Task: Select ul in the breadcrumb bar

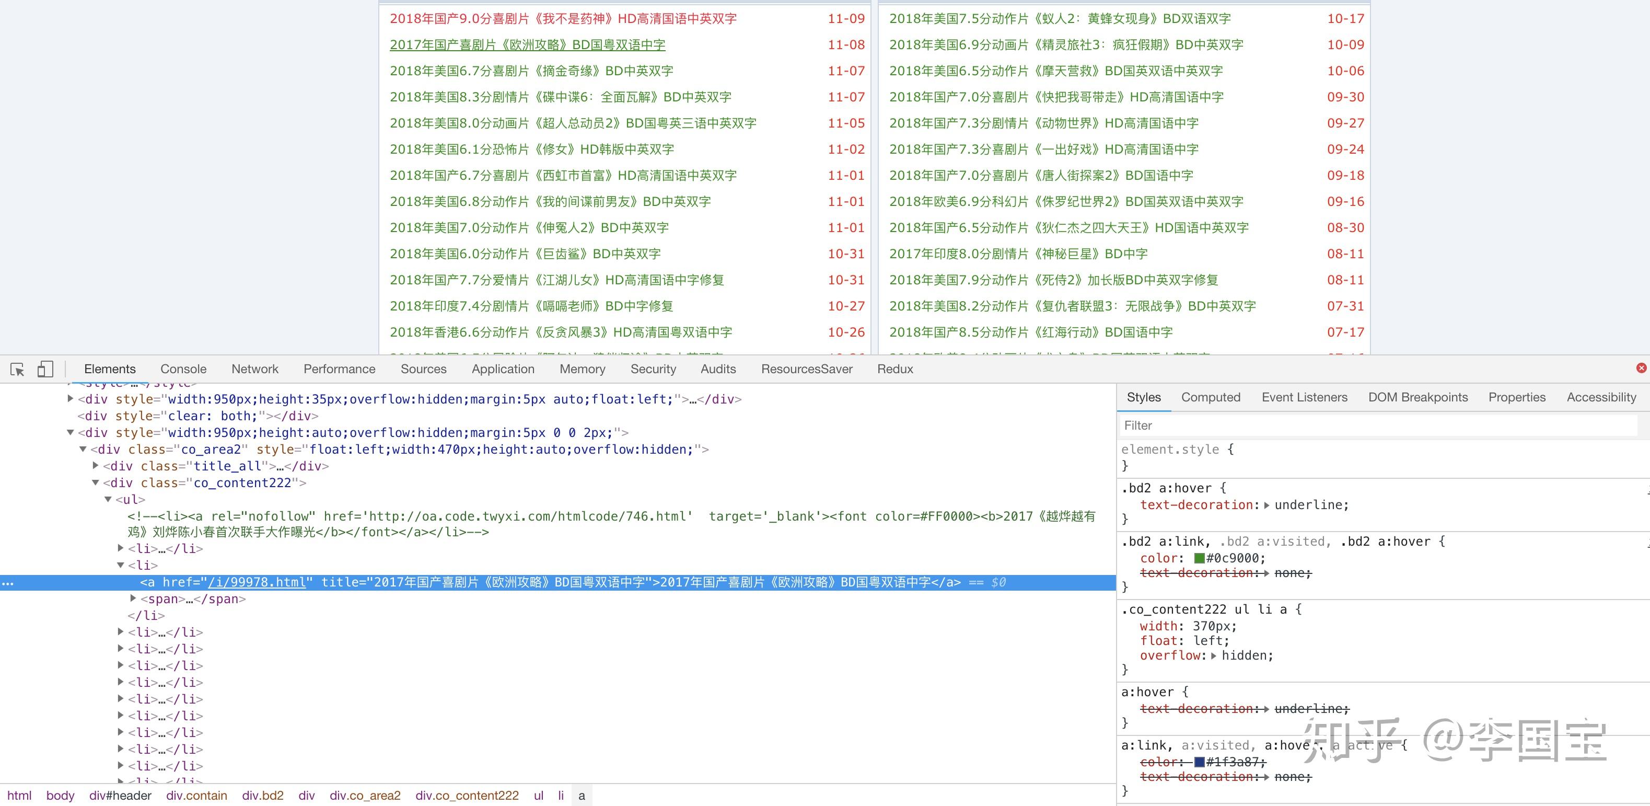Action: coord(539,795)
